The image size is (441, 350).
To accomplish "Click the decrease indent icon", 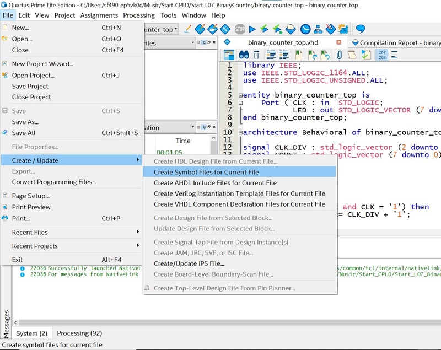I will (284, 55).
